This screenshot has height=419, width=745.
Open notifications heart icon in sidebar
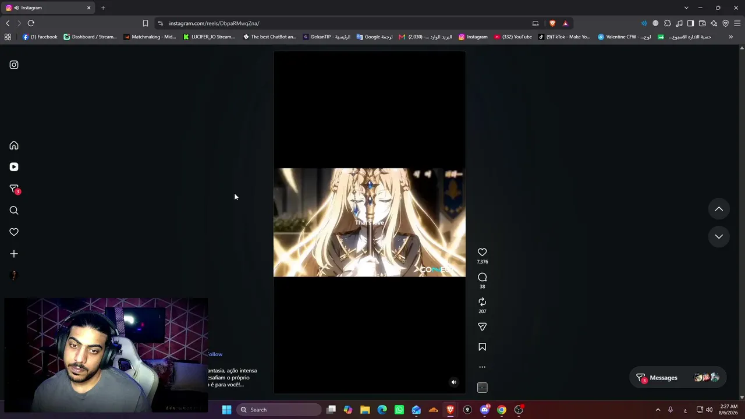tap(14, 232)
